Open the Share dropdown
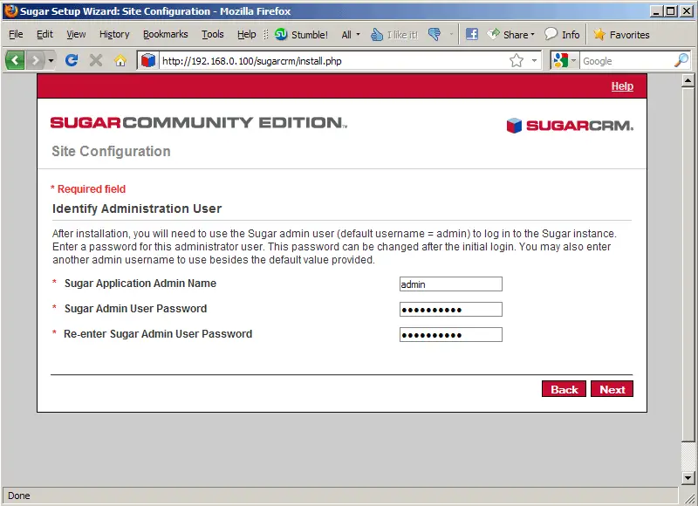698x506 pixels. pos(510,34)
